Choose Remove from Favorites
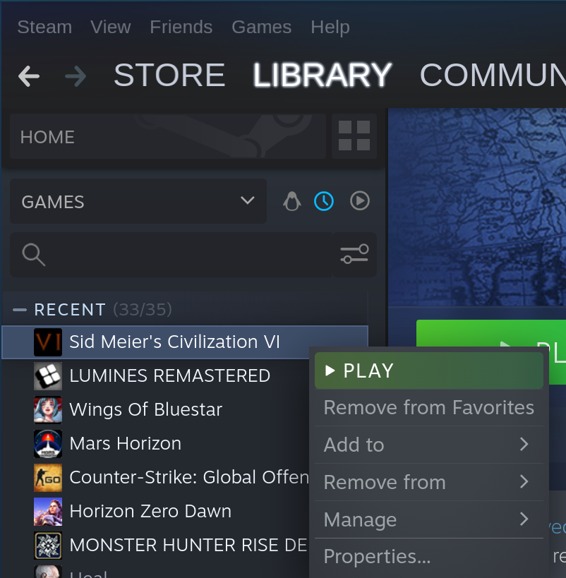 (429, 408)
